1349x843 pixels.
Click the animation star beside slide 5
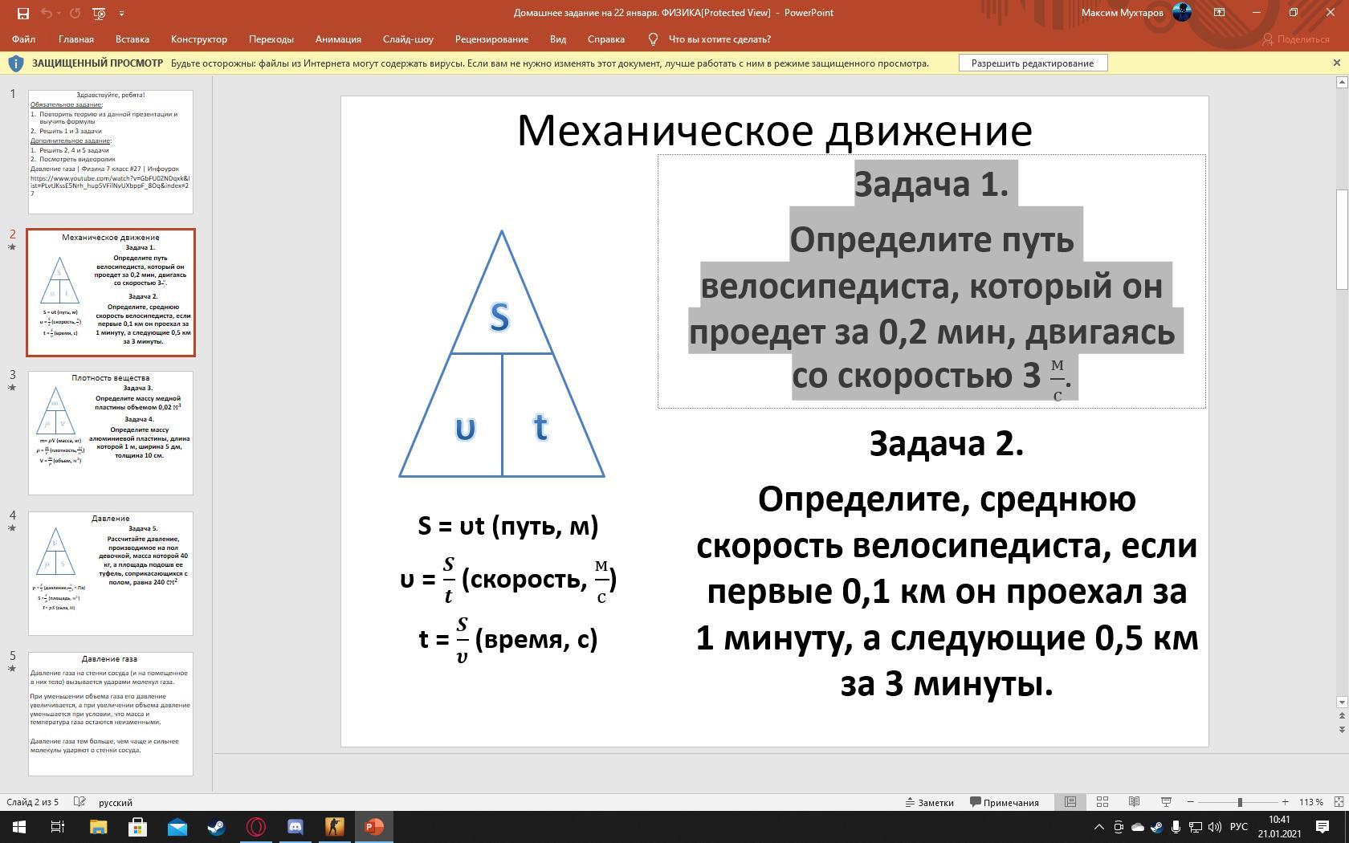pyautogui.click(x=12, y=669)
